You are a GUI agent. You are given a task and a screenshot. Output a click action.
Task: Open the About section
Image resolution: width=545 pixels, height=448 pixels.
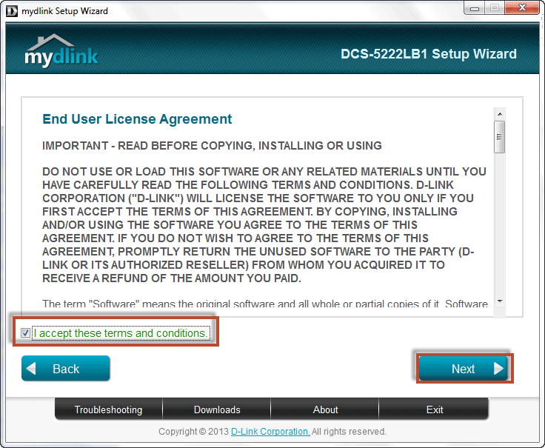pos(325,409)
